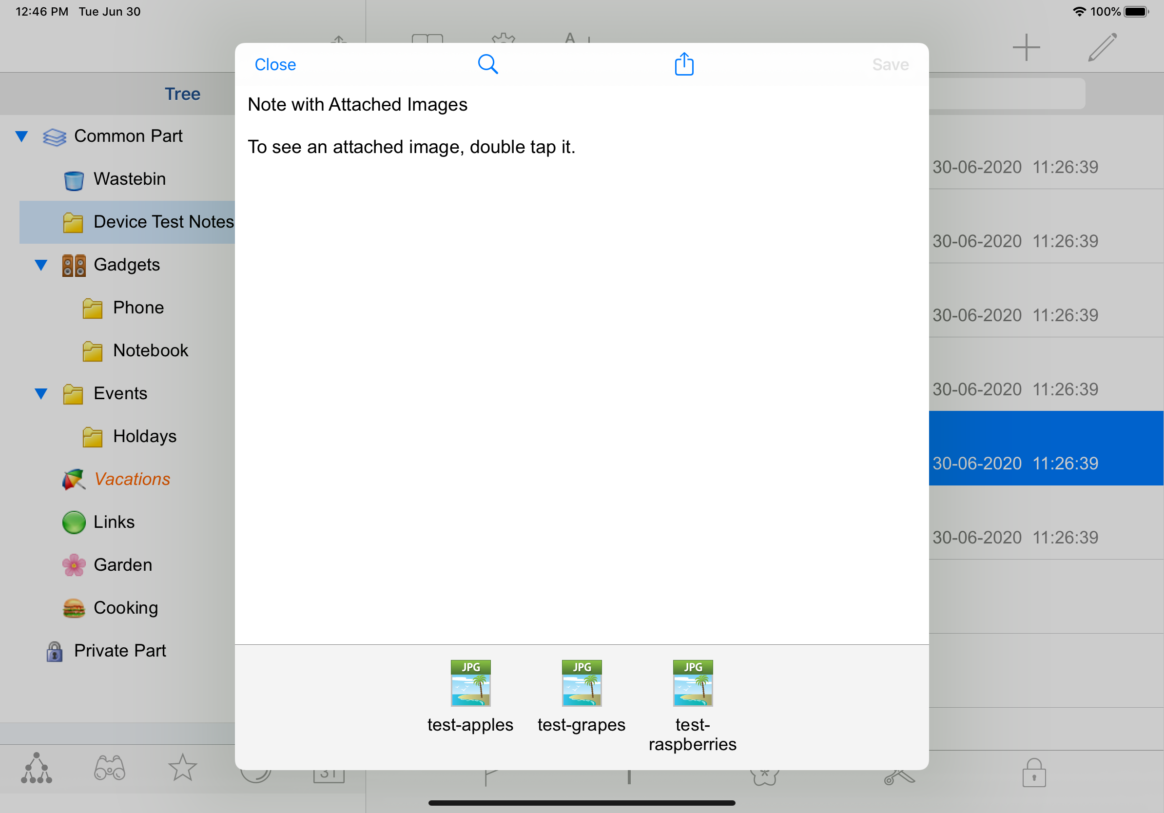
Task: Tap the plus add-note icon
Action: click(x=1026, y=48)
